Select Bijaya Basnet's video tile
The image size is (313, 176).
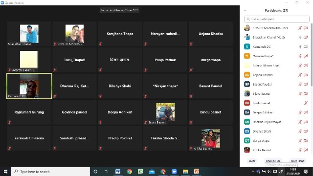(165, 112)
